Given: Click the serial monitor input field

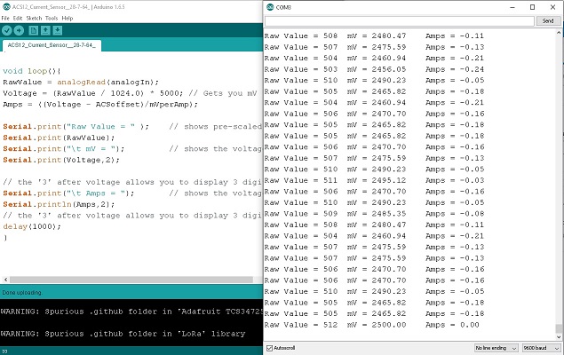Looking at the screenshot, I should [400, 21].
